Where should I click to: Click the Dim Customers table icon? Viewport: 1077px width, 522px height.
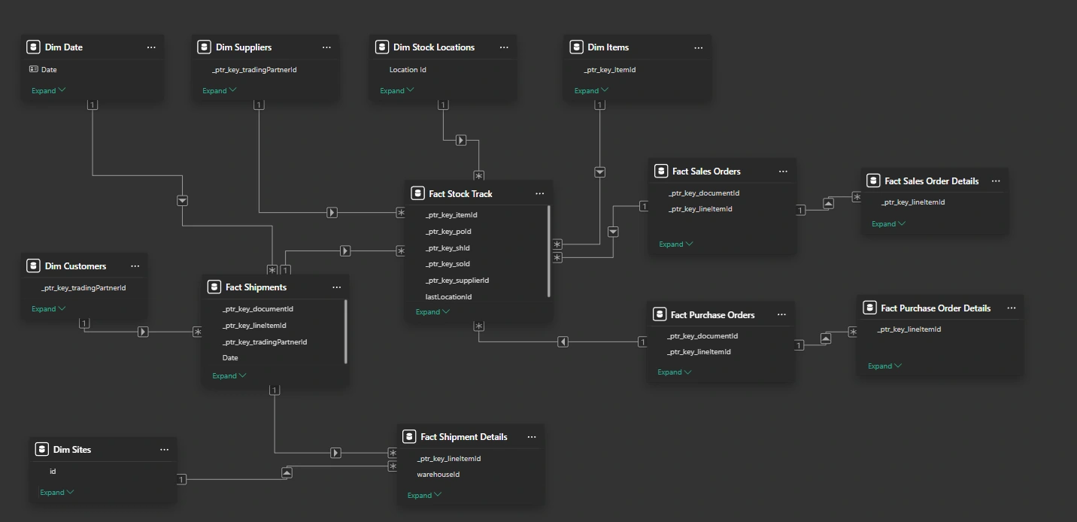[33, 266]
